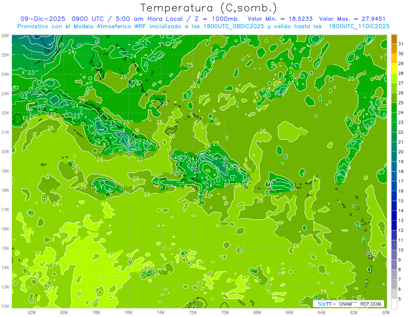Image resolution: width=410 pixels, height=317 pixels.
Task: Click the latitude axis label '20N'
Action: coord(5,151)
